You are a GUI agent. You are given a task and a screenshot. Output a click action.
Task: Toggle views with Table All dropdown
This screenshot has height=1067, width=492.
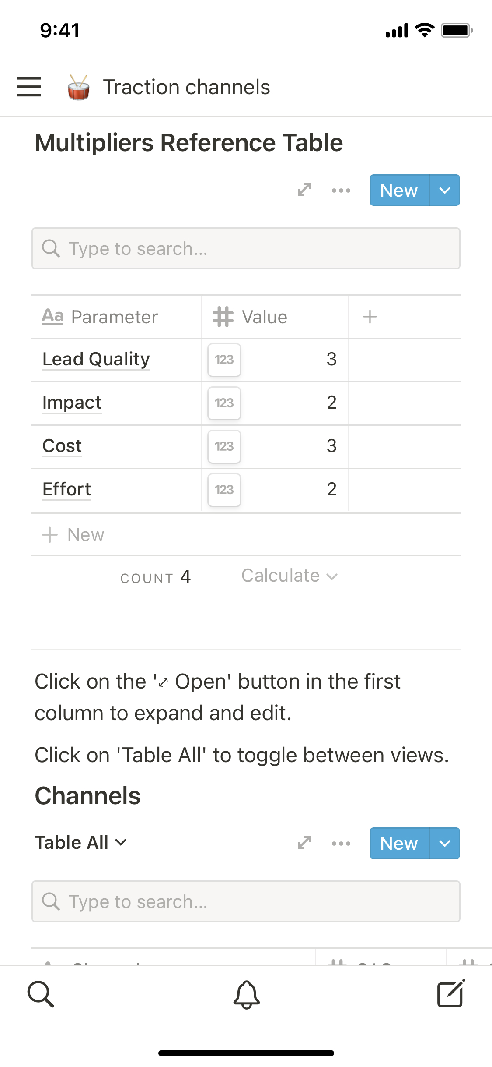coord(81,843)
